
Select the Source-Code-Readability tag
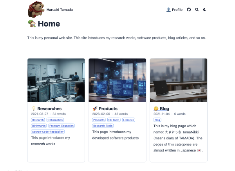(x=48, y=132)
